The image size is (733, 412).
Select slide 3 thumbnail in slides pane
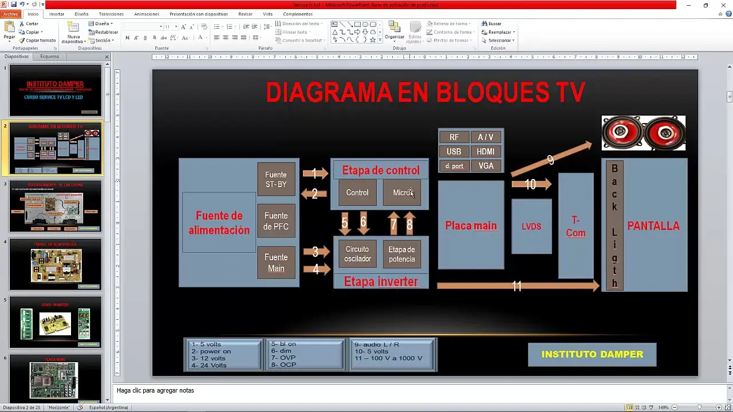[x=55, y=207]
